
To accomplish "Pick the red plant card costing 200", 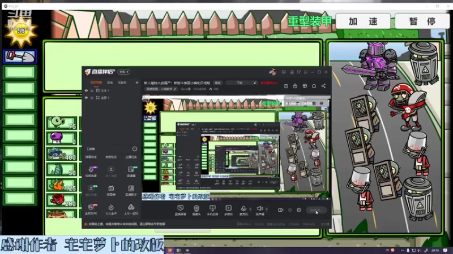I will tap(62, 200).
